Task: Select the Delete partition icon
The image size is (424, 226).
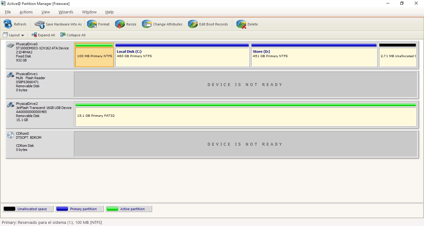Action: pos(241,24)
